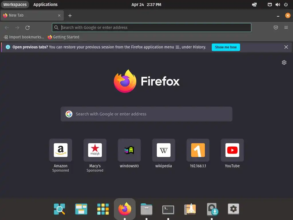Click the network status icon in panel
293x220 pixels.
point(270,5)
